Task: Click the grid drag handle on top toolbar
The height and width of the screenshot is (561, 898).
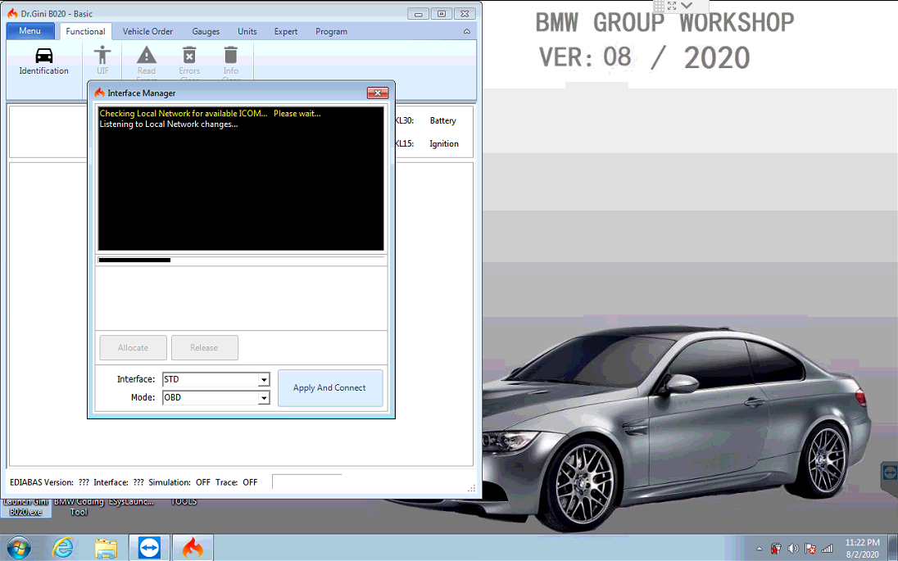Action: [660, 6]
